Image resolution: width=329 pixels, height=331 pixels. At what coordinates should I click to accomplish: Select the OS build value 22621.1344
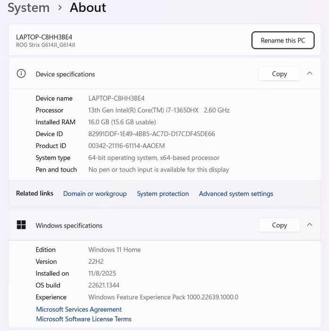(104, 285)
